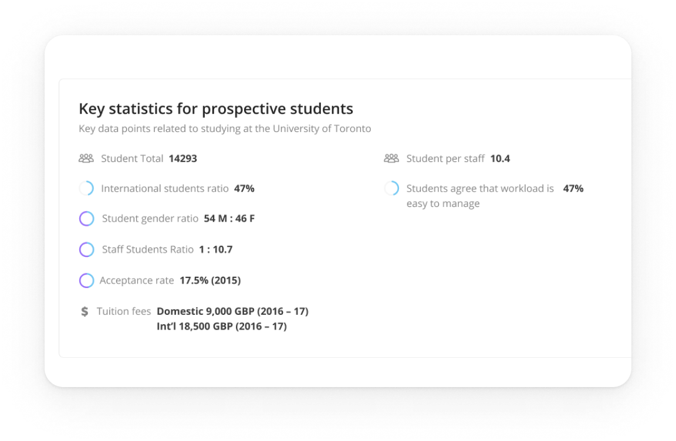Image resolution: width=676 pixels, height=441 pixels.
Task: Click the Student per staff people icon
Action: [391, 158]
